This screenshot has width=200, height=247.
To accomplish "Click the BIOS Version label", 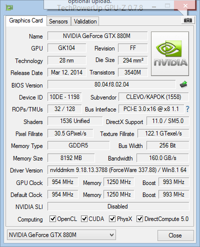I will 27,85.
